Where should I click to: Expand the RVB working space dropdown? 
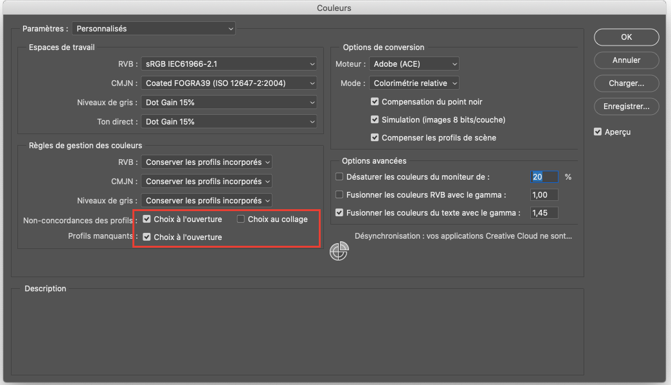[x=229, y=64]
